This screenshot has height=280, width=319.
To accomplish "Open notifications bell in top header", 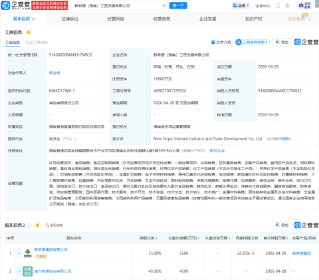I will point(287,5).
